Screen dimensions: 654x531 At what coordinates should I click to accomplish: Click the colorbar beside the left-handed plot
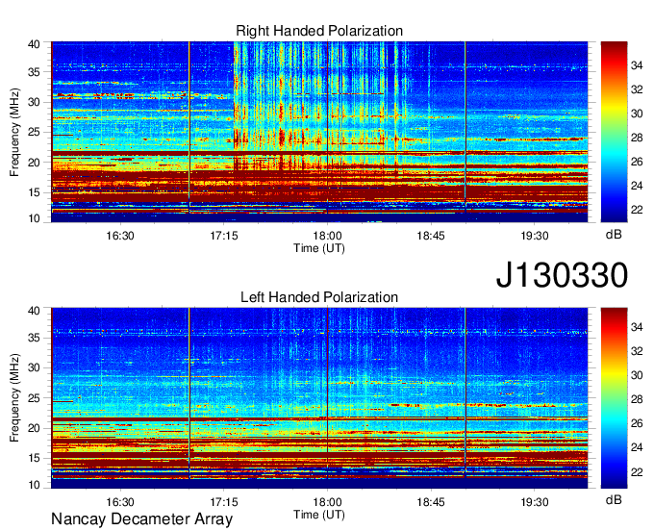(x=614, y=398)
